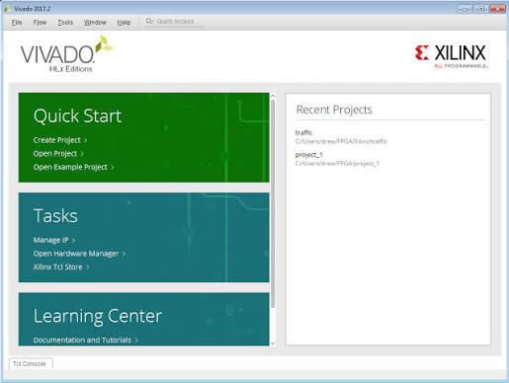
Task: Click the Open Project link
Action: 55,154
